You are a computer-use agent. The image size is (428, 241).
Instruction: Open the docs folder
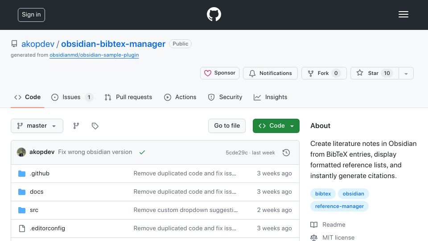(37, 192)
